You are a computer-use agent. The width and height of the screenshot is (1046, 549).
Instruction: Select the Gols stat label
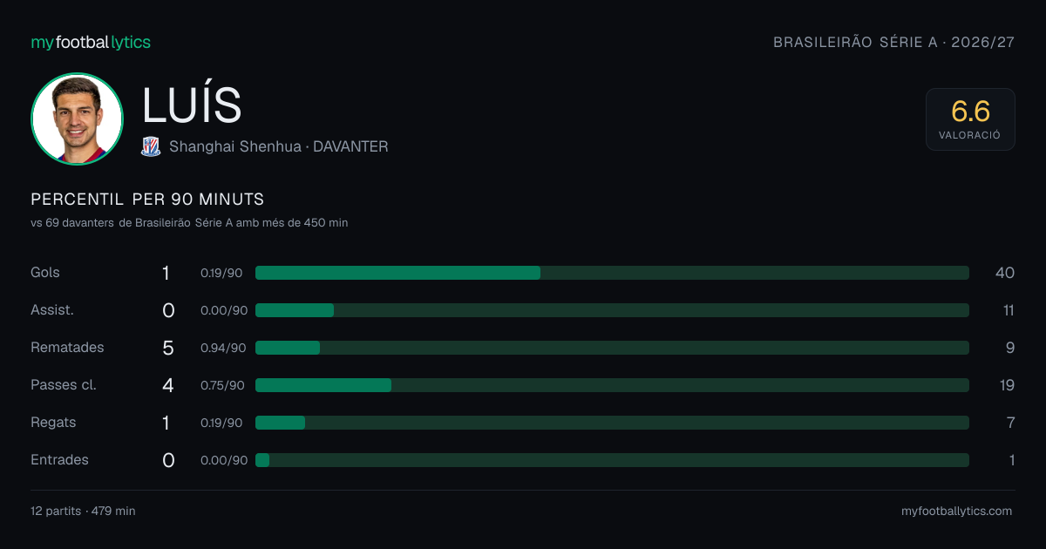[45, 273]
